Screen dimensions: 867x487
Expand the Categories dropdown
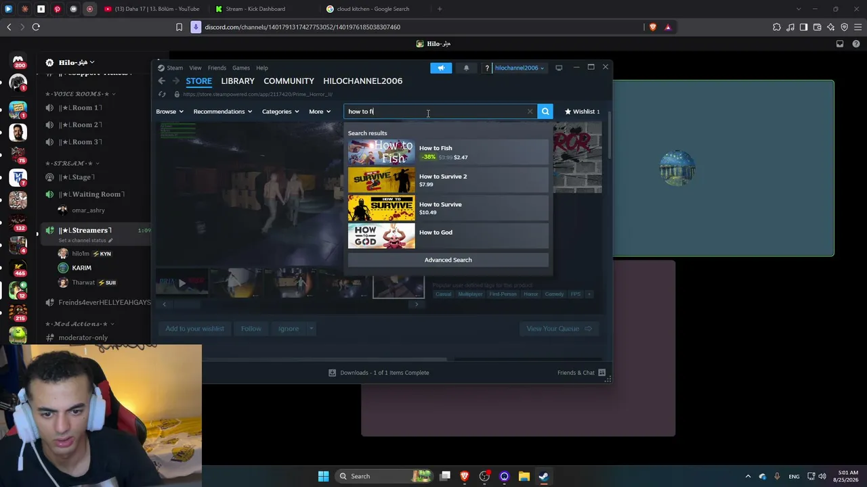pos(280,112)
